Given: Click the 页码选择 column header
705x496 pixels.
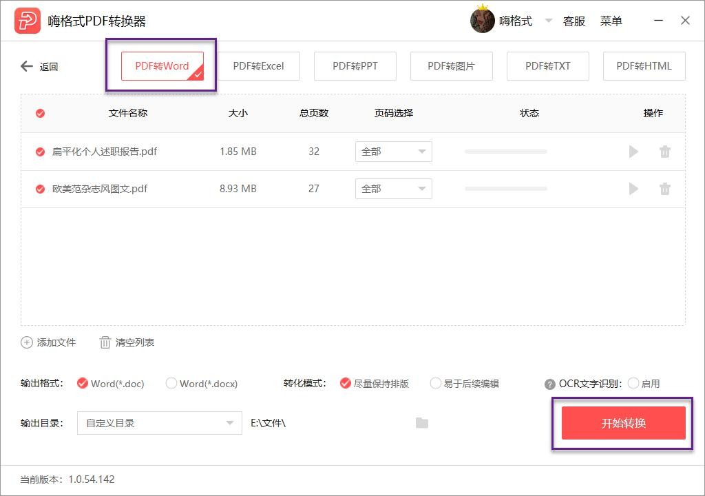Looking at the screenshot, I should tap(394, 113).
